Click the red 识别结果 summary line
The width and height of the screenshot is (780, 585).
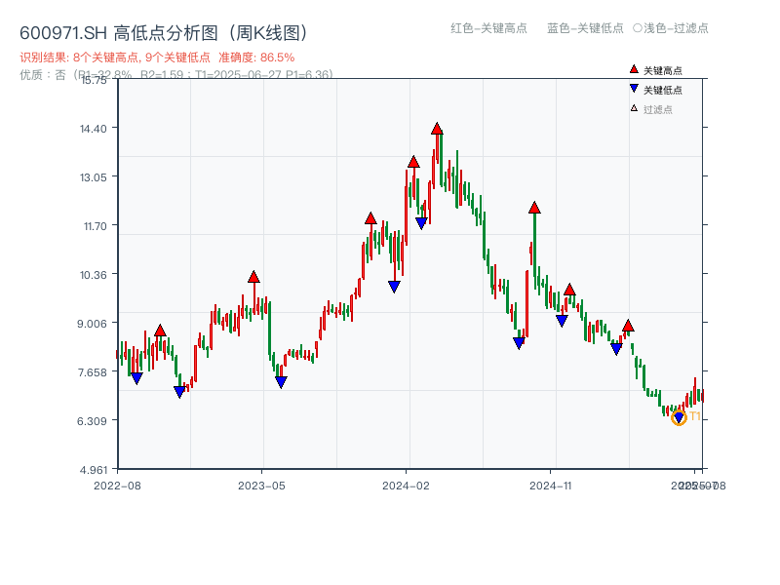(x=157, y=58)
